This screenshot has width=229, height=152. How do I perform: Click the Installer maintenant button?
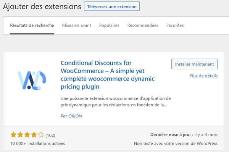tap(195, 64)
